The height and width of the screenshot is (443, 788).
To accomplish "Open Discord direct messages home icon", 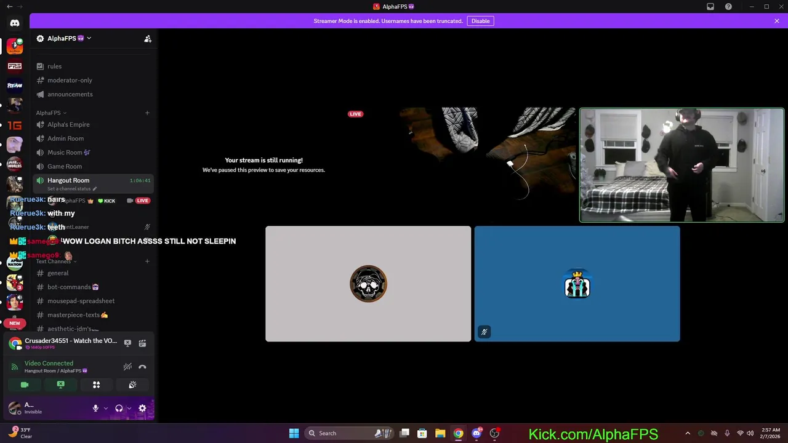I will (x=15, y=23).
